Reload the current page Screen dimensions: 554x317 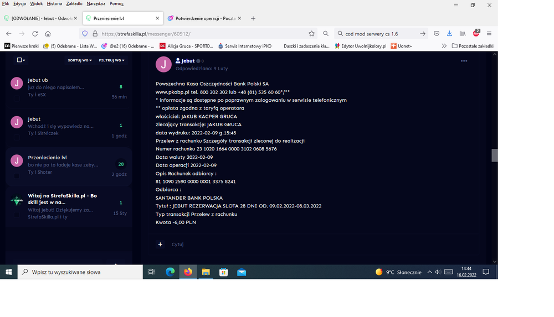click(34, 34)
